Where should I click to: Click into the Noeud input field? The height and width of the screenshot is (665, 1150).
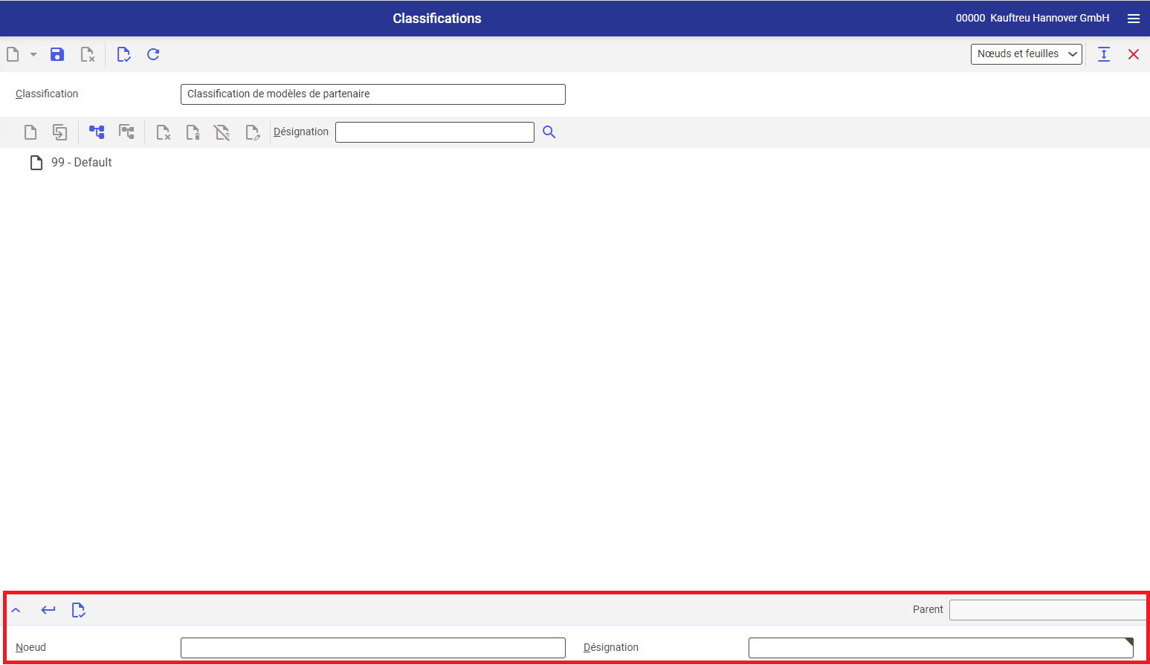tap(372, 648)
